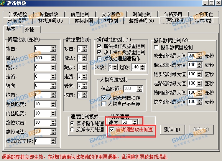
Task: Increase the 攻击 interval spinner value
Action: coord(53,48)
